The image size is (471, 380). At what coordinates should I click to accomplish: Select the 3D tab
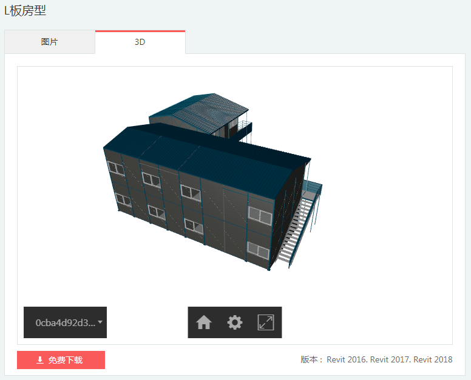(140, 42)
